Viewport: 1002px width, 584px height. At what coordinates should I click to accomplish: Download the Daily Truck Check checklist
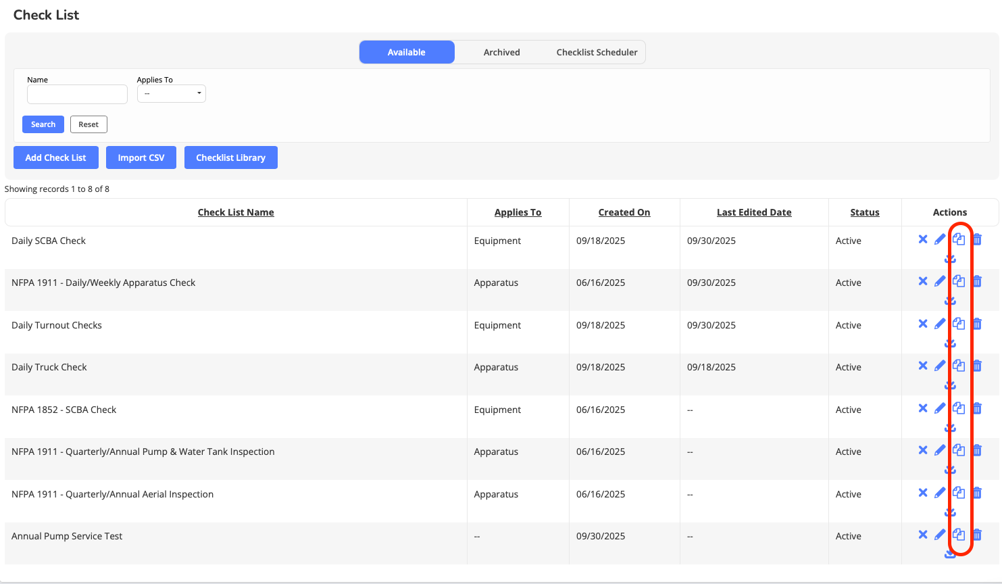tap(950, 385)
